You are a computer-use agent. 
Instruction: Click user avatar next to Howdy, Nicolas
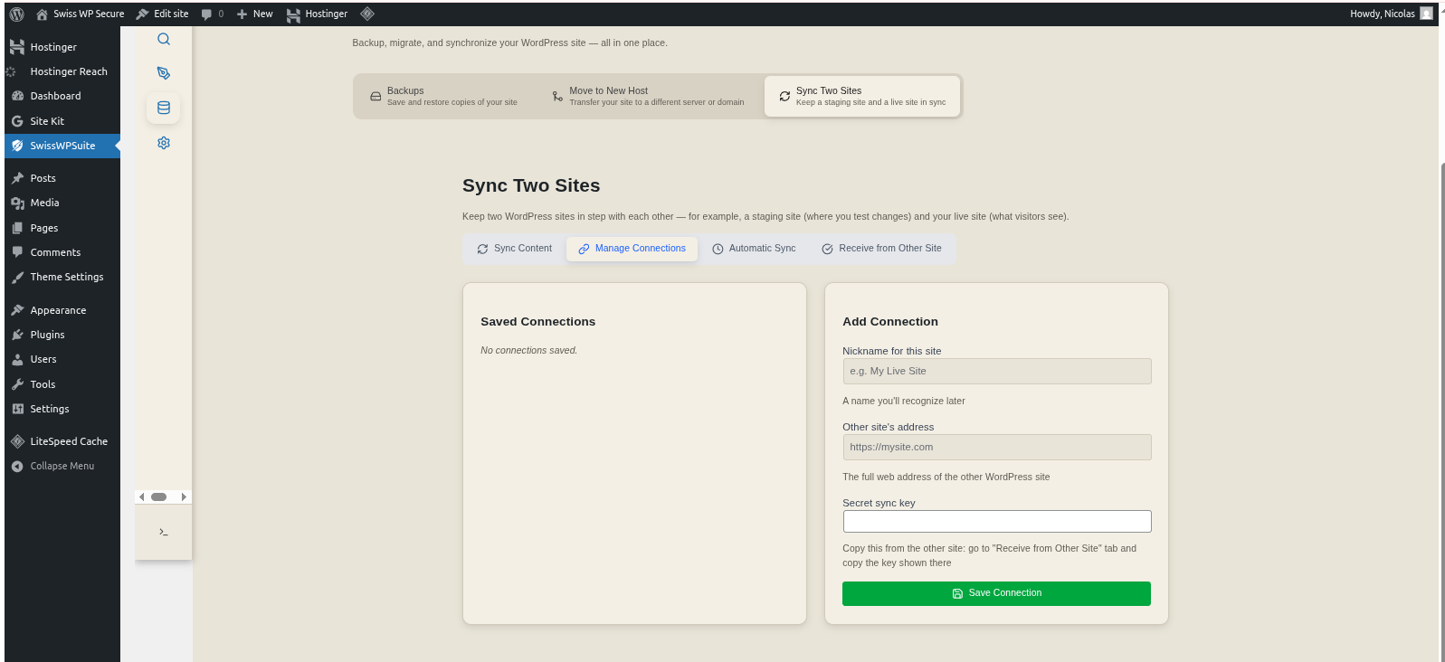(x=1426, y=14)
